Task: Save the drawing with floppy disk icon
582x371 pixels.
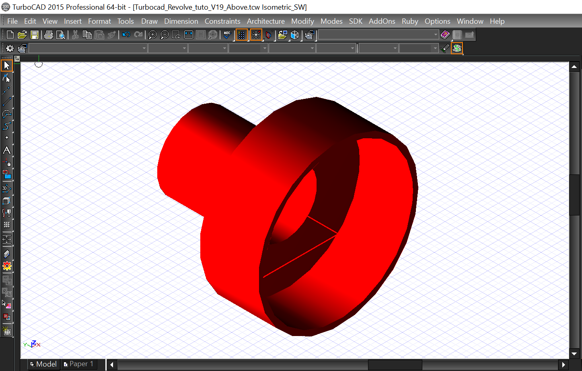Action: (35, 35)
